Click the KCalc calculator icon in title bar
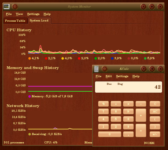The height and width of the screenshot is (150, 168). (96, 69)
